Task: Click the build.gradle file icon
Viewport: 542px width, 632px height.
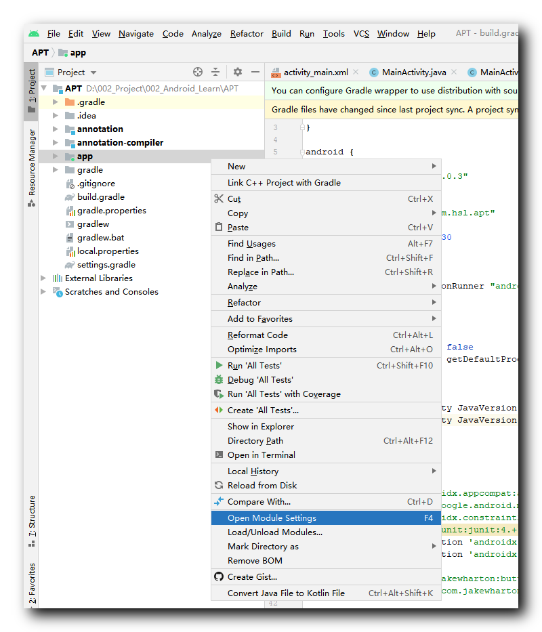Action: [x=70, y=197]
